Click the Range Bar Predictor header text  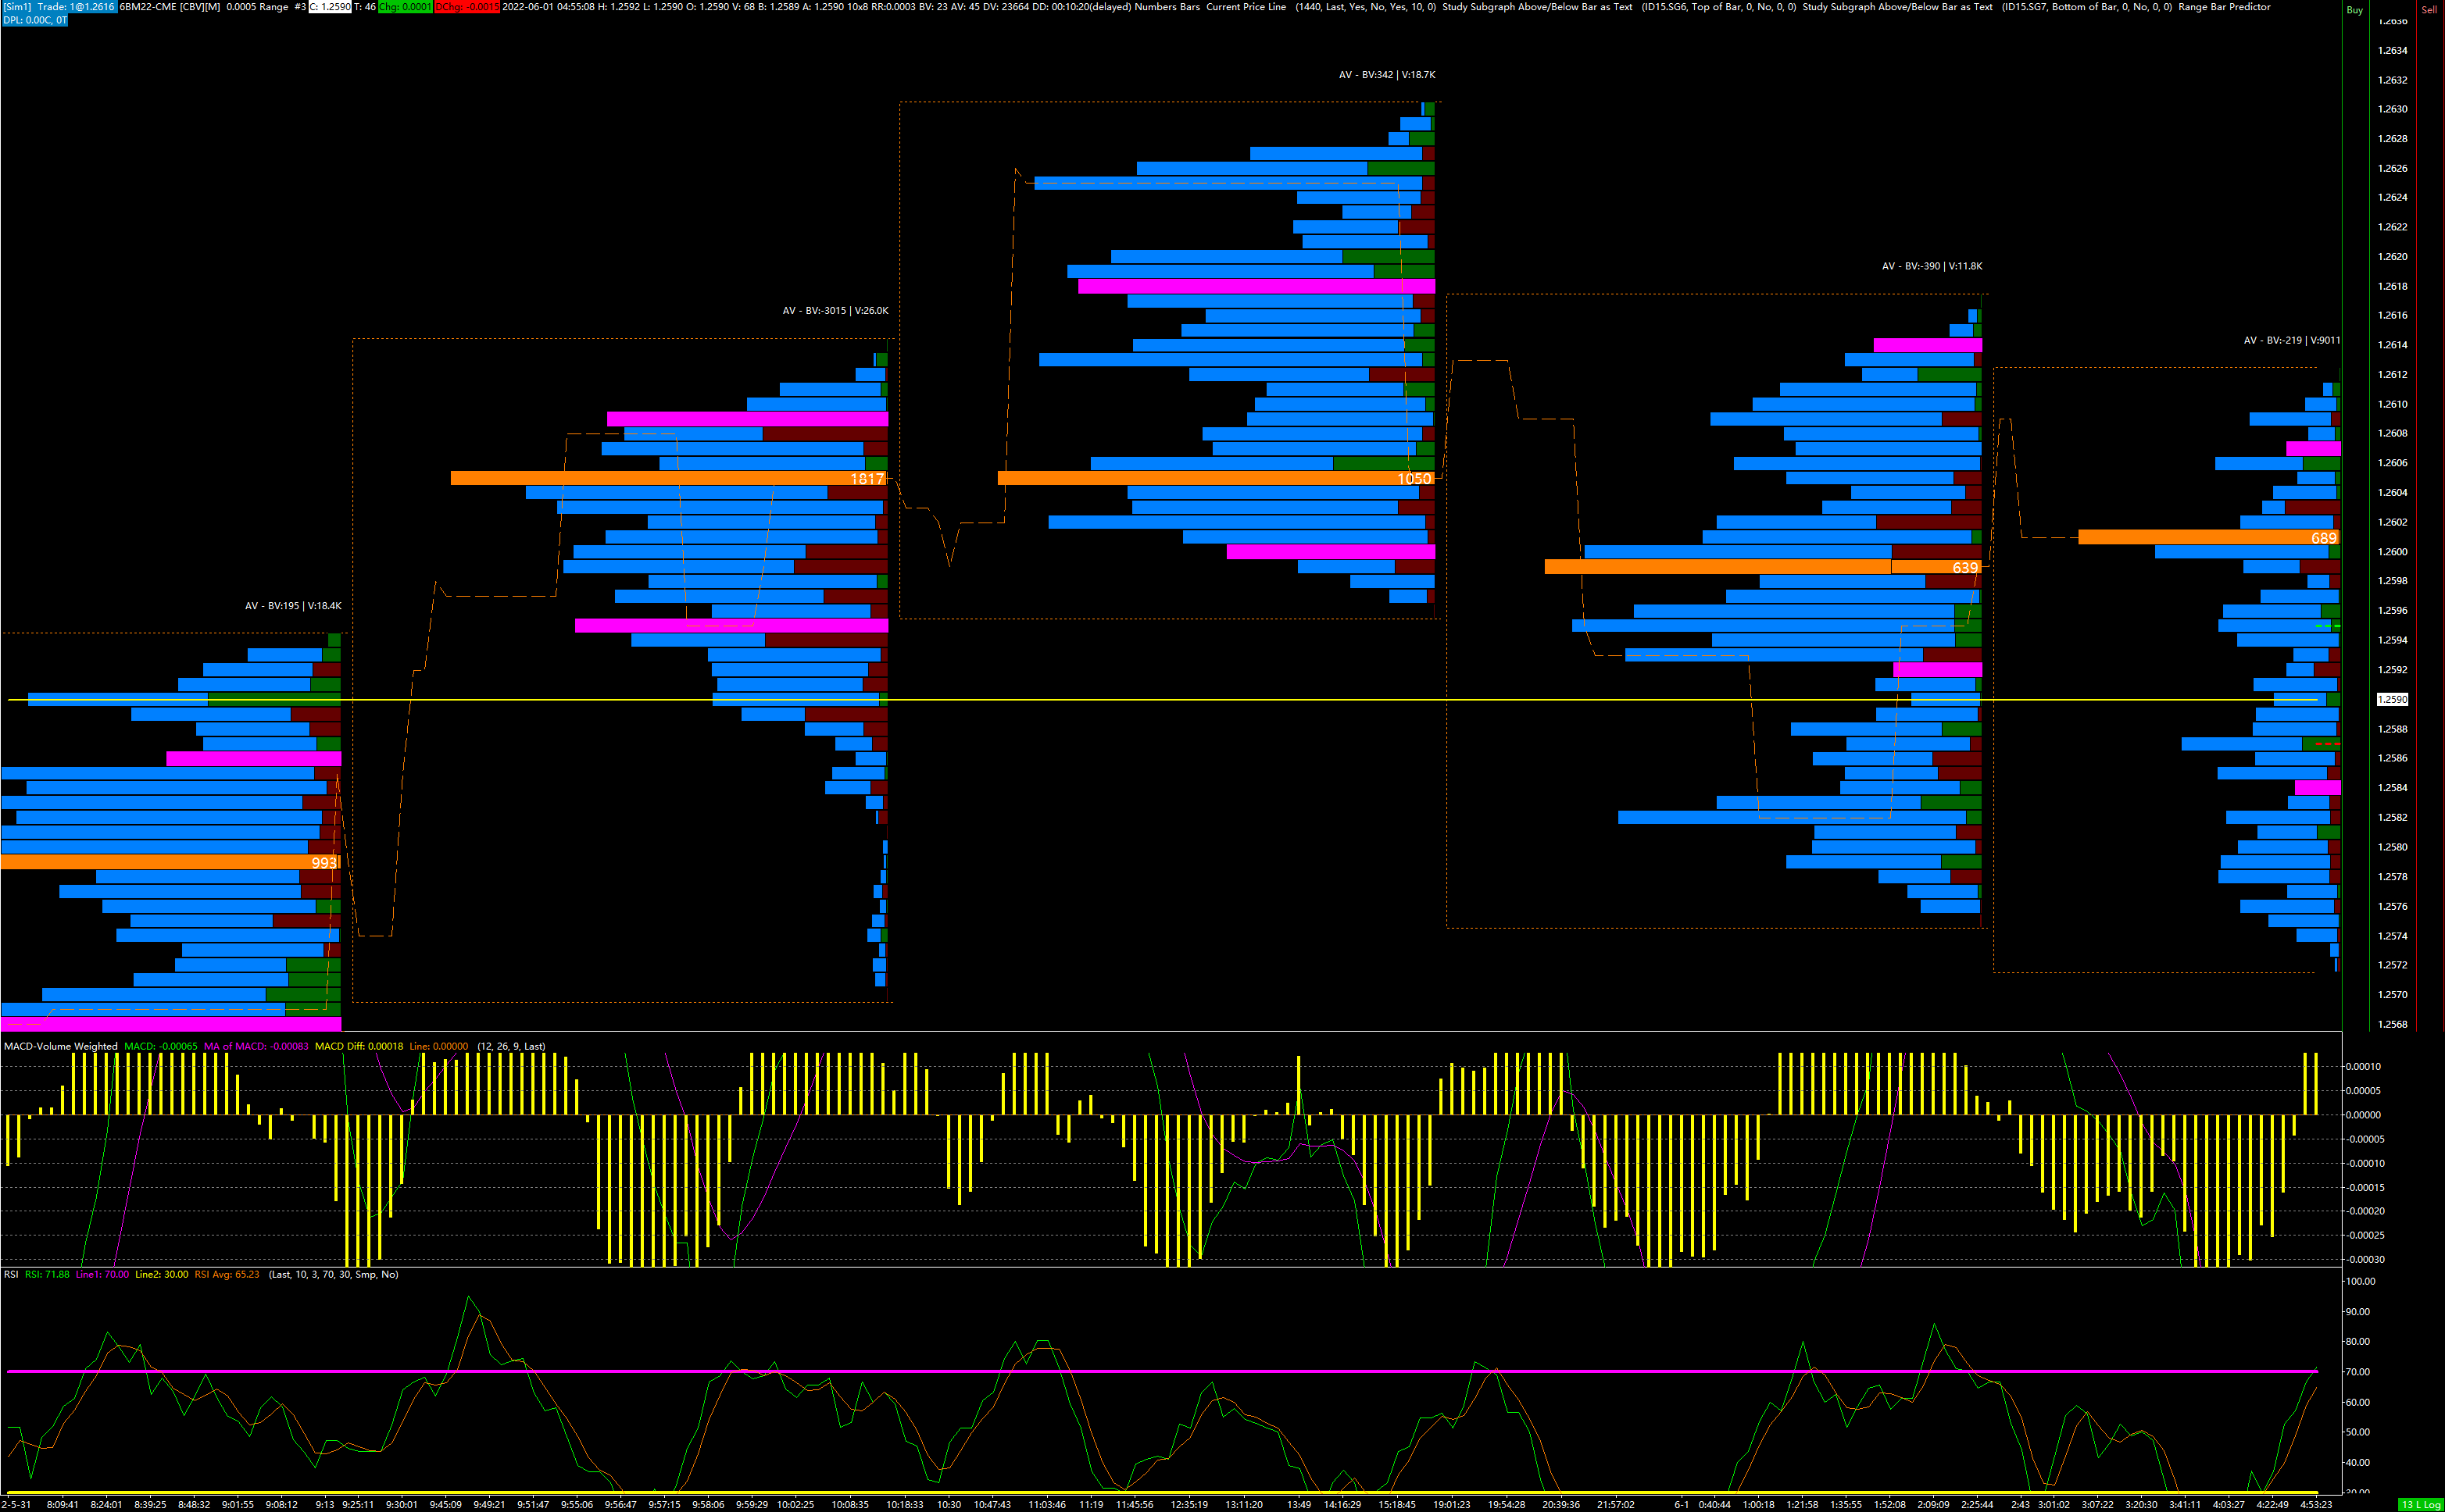point(2224,7)
